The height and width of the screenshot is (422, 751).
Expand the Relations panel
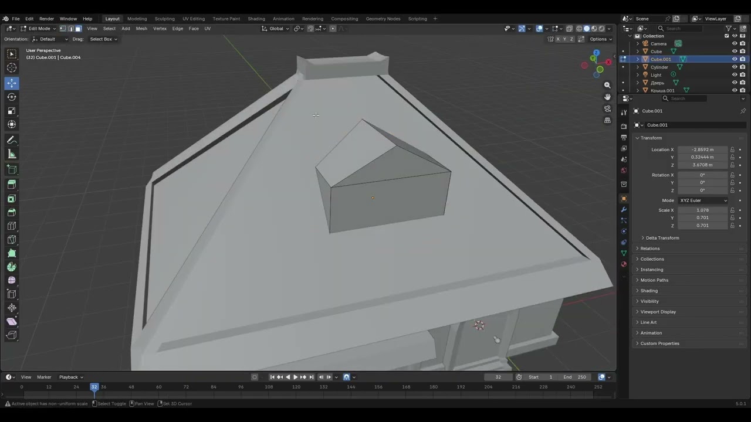pos(649,249)
